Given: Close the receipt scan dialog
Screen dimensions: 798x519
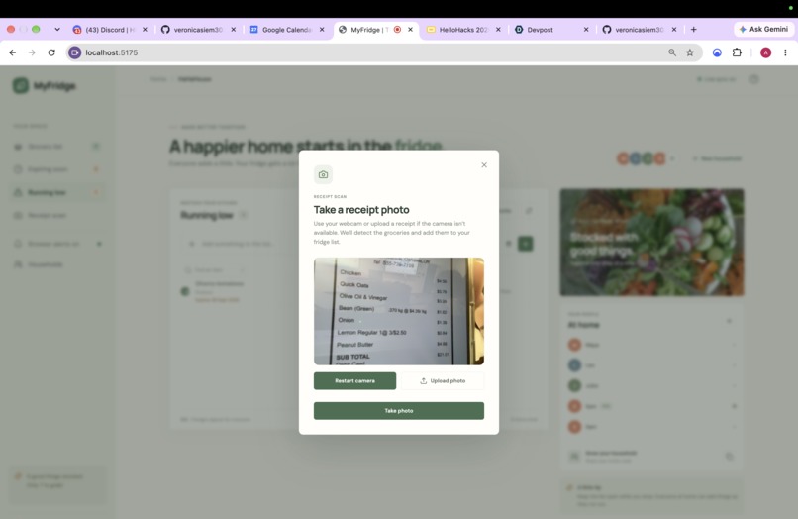Looking at the screenshot, I should 484,165.
